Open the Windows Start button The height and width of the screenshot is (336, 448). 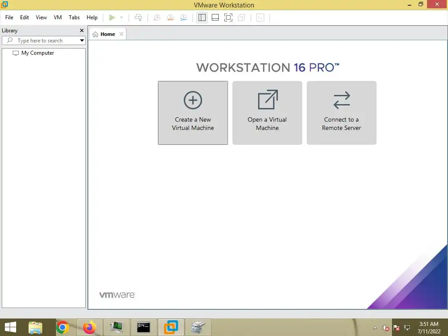(x=10, y=327)
